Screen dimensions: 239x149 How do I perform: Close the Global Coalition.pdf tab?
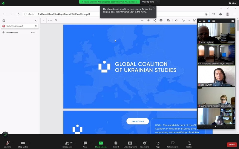pos(36,26)
